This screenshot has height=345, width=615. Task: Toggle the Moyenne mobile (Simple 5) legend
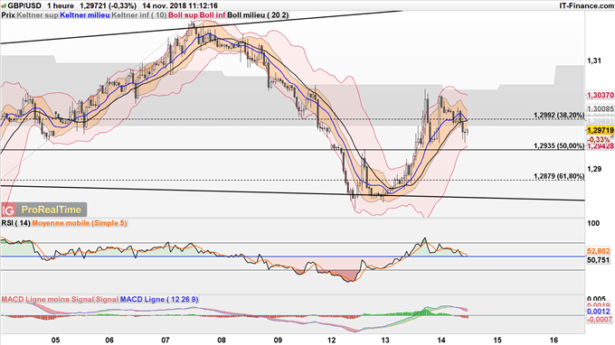click(x=80, y=223)
